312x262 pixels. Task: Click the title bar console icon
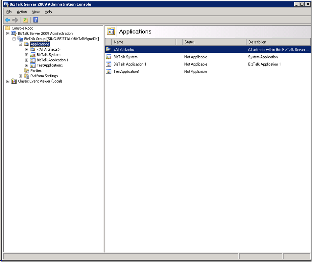(x=7, y=4)
